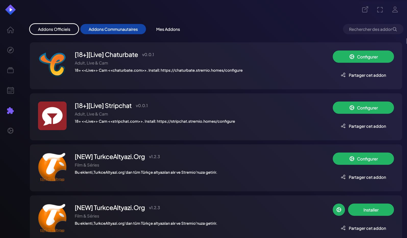Click the Chaturbate install URL description
407x238 pixels.
[x=159, y=70]
